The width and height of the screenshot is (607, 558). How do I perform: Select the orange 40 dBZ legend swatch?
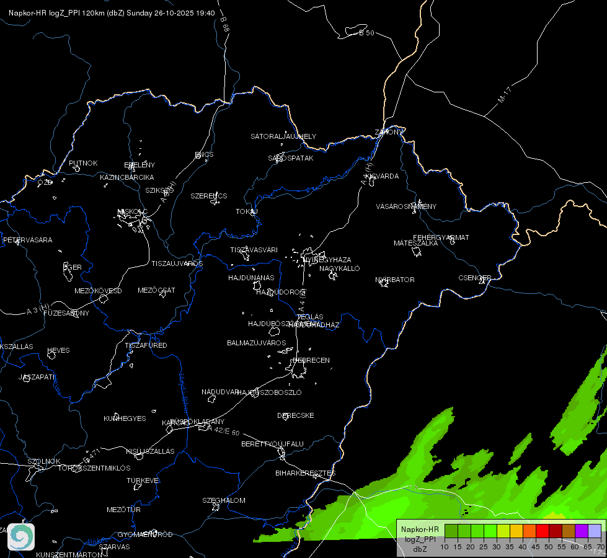pos(529,531)
